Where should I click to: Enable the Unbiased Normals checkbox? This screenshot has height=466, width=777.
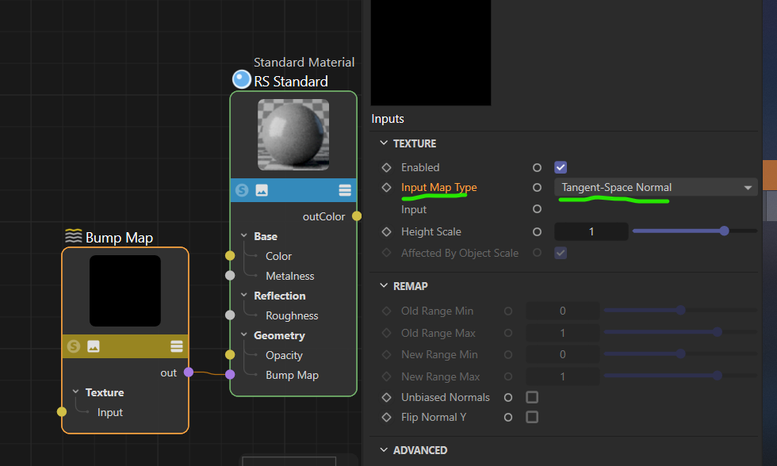[x=532, y=397]
